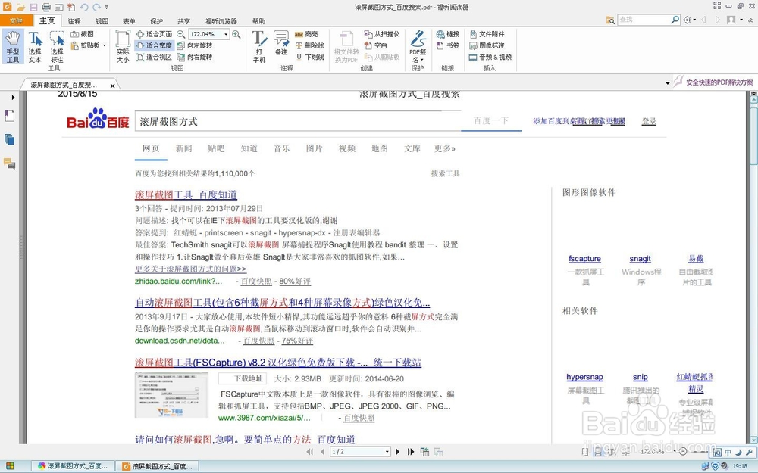Click the 百度一下 search button

(490, 120)
